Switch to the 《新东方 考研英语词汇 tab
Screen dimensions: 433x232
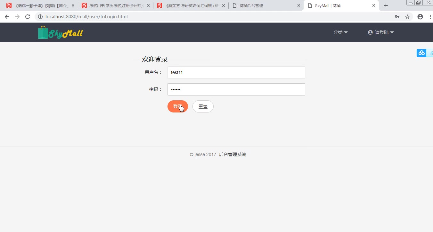tap(191, 5)
